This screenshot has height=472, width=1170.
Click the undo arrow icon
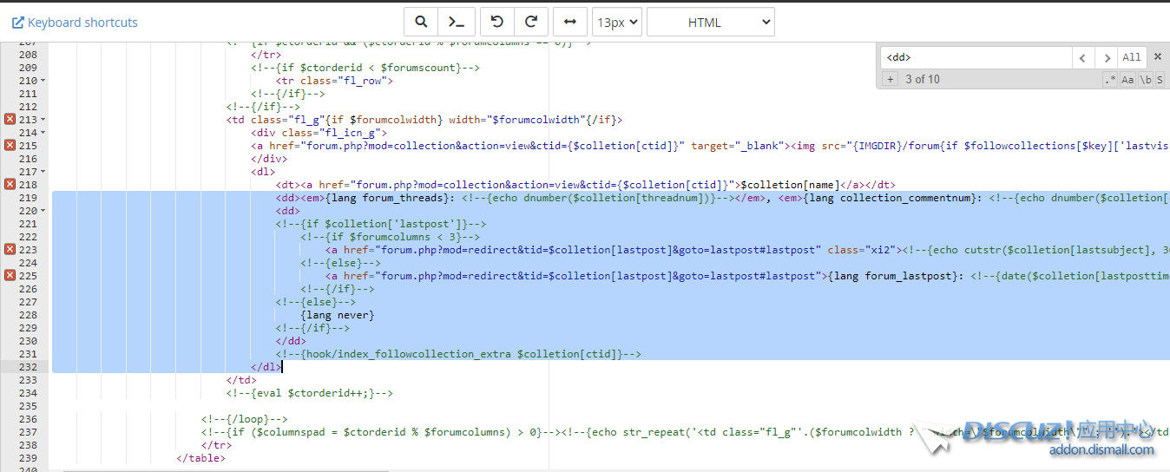point(497,23)
